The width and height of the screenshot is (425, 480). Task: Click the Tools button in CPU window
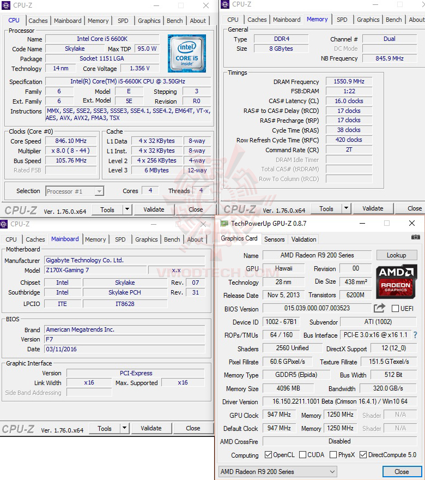tap(107, 209)
